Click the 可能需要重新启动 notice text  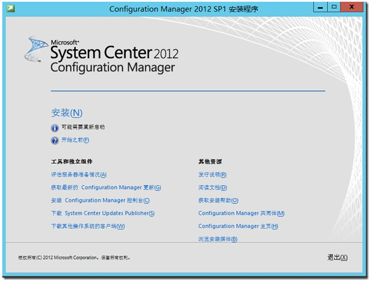83,127
